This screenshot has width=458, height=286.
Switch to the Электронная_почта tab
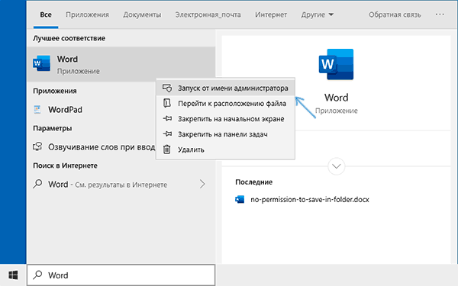pyautogui.click(x=208, y=14)
